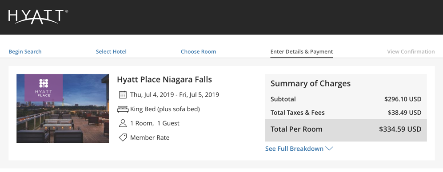The width and height of the screenshot is (443, 172).
Task: Click the Subtotal $296.10 USD line
Action: [346, 99]
